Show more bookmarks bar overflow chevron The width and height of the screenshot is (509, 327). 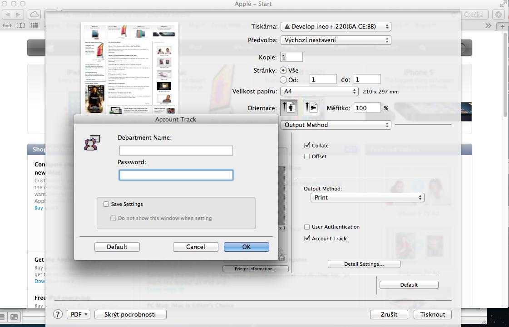point(489,26)
